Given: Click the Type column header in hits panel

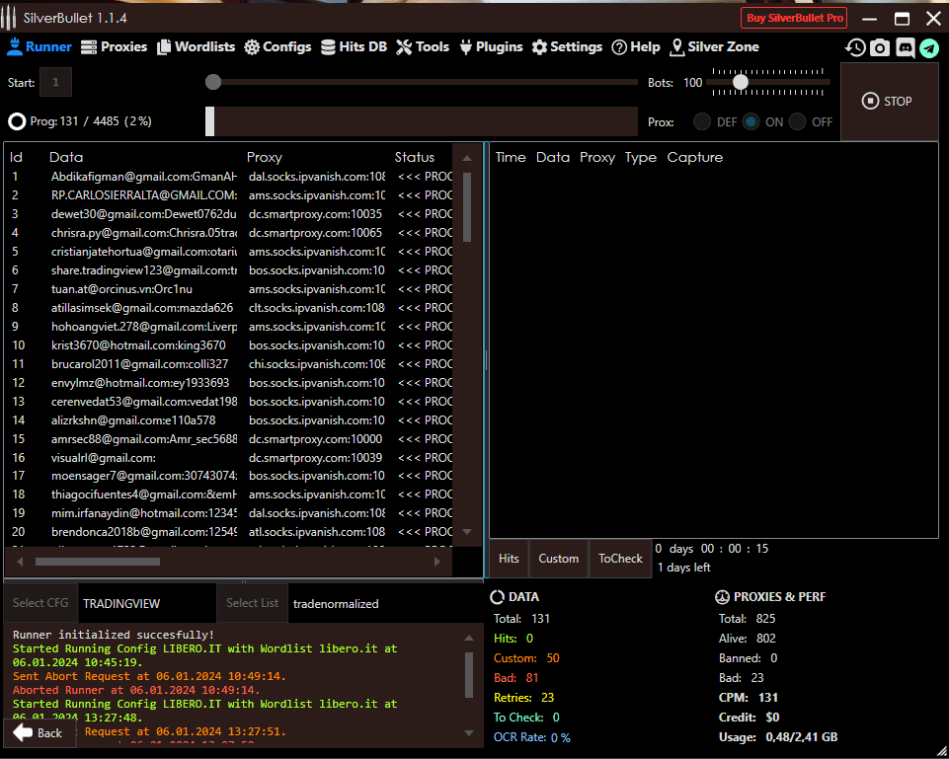Looking at the screenshot, I should 641,157.
